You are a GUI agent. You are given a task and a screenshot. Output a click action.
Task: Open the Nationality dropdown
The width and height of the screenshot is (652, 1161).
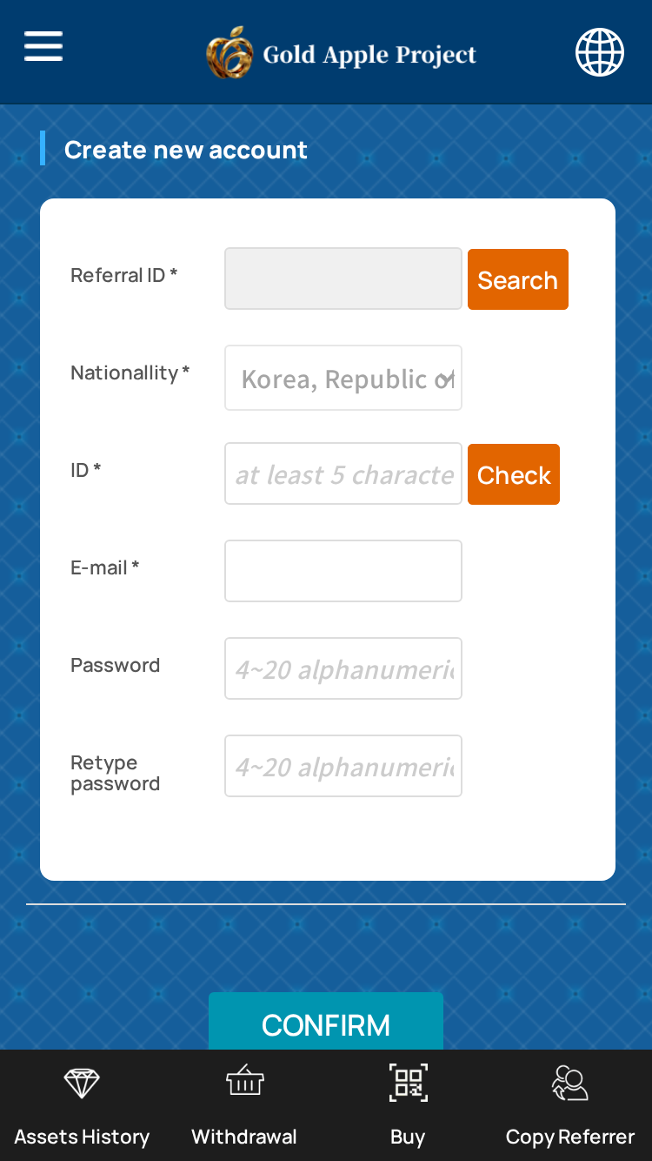click(x=343, y=379)
